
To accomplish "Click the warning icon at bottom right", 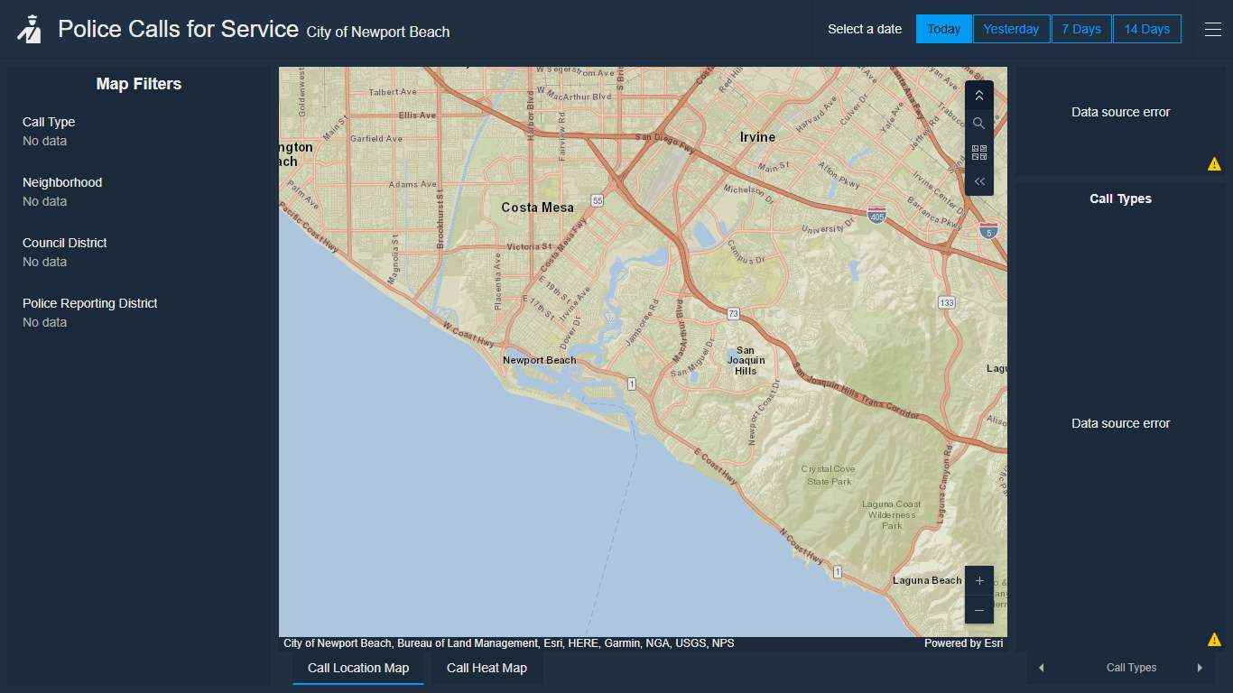I will pyautogui.click(x=1214, y=639).
